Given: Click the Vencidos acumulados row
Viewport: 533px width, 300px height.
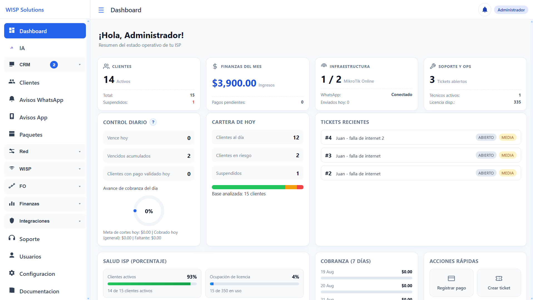Looking at the screenshot, I should click(149, 156).
